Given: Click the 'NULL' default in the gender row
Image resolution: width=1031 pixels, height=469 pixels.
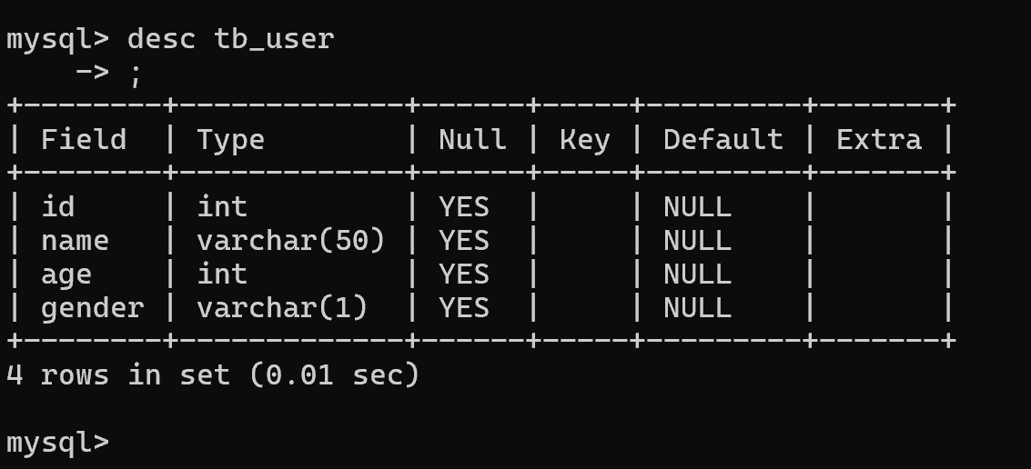Looking at the screenshot, I should click(697, 308).
